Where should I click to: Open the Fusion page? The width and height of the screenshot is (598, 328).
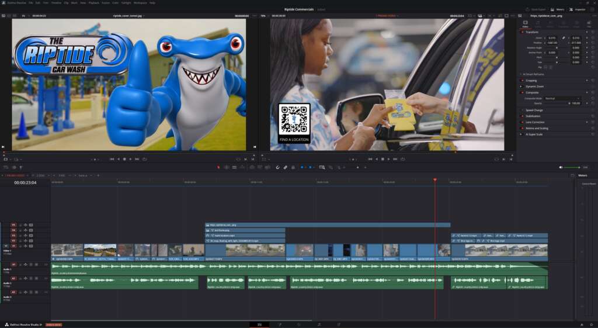(x=280, y=324)
